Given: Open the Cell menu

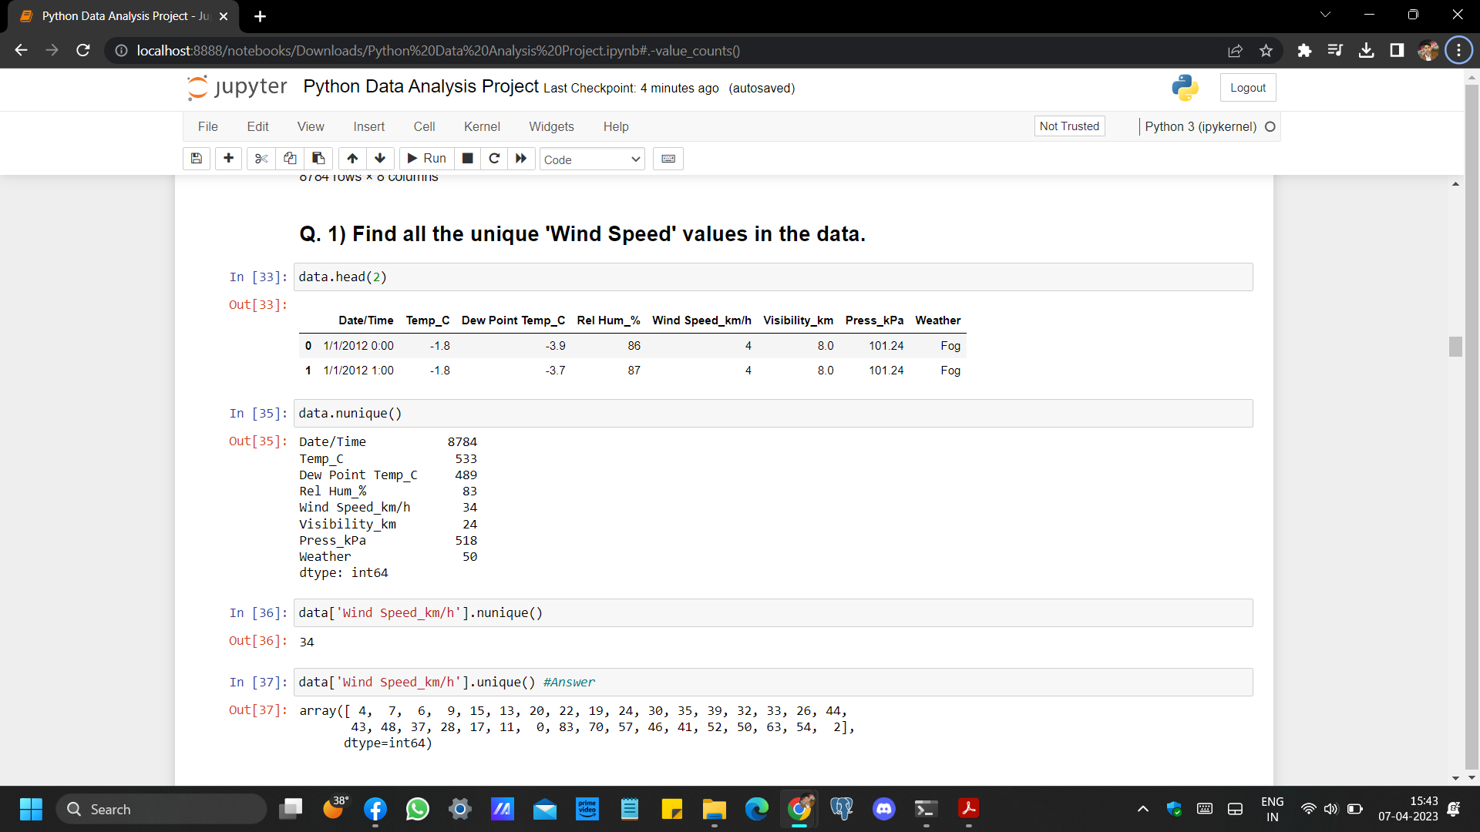Looking at the screenshot, I should click(x=424, y=126).
